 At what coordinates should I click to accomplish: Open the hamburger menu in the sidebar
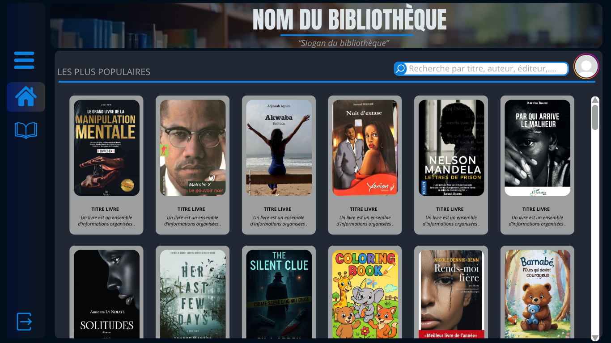pyautogui.click(x=24, y=60)
